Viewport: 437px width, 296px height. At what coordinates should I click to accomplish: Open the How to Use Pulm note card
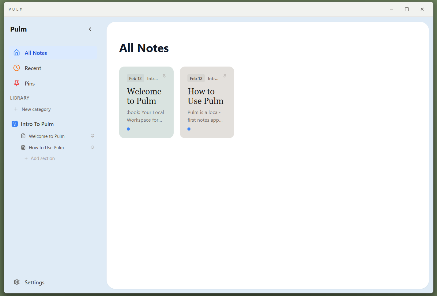point(207,102)
